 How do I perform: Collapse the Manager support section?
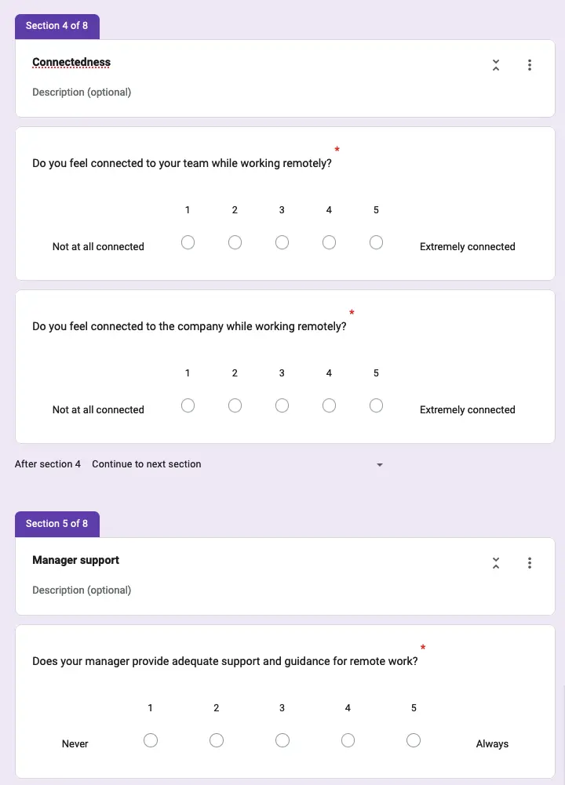(496, 563)
